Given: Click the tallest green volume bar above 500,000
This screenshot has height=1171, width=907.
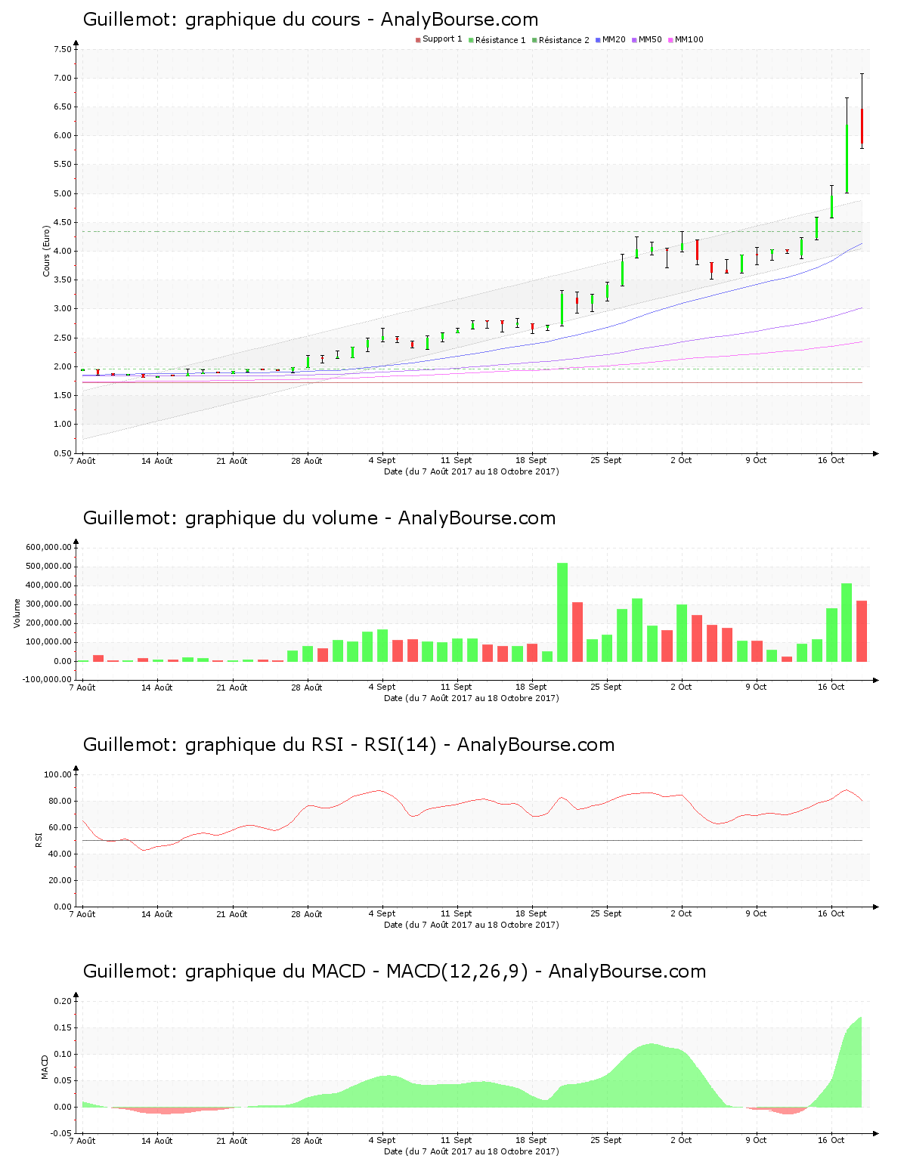Looking at the screenshot, I should (x=562, y=612).
